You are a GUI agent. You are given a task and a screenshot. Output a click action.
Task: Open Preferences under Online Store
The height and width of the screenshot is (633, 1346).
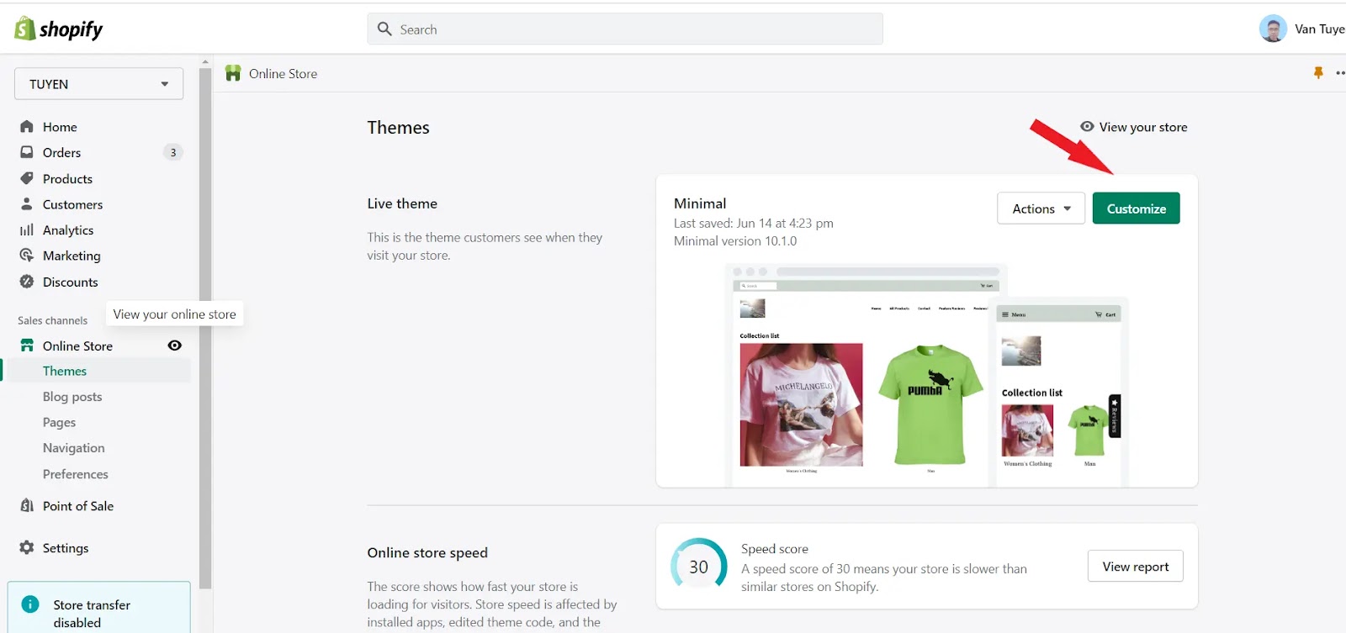click(75, 474)
